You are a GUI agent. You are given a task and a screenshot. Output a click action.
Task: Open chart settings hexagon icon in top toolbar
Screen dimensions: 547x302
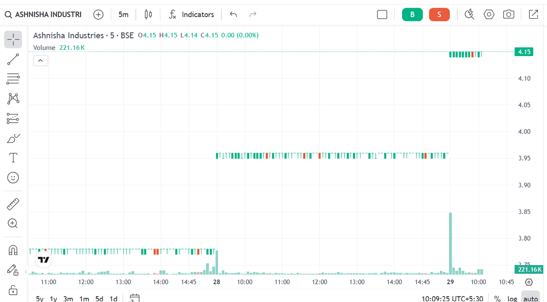pos(489,15)
